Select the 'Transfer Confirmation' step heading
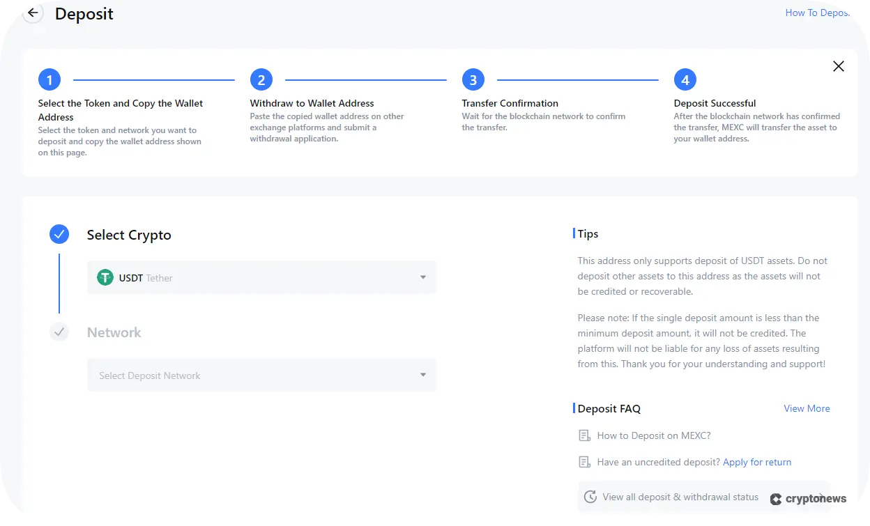 [x=510, y=103]
